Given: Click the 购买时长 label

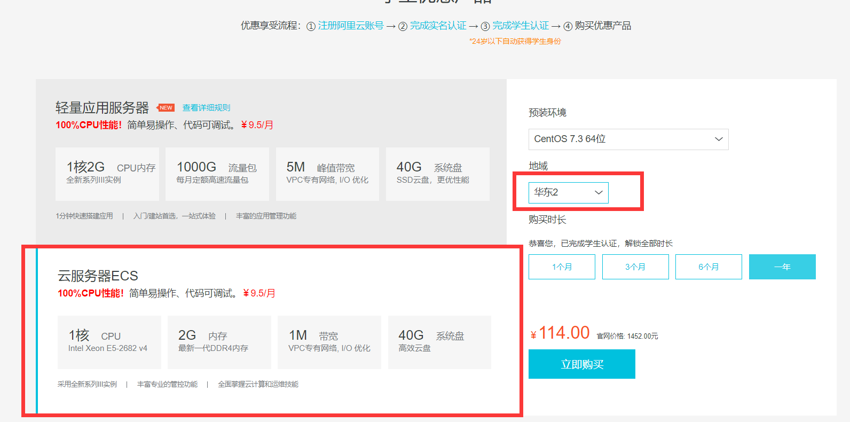Looking at the screenshot, I should (x=547, y=220).
